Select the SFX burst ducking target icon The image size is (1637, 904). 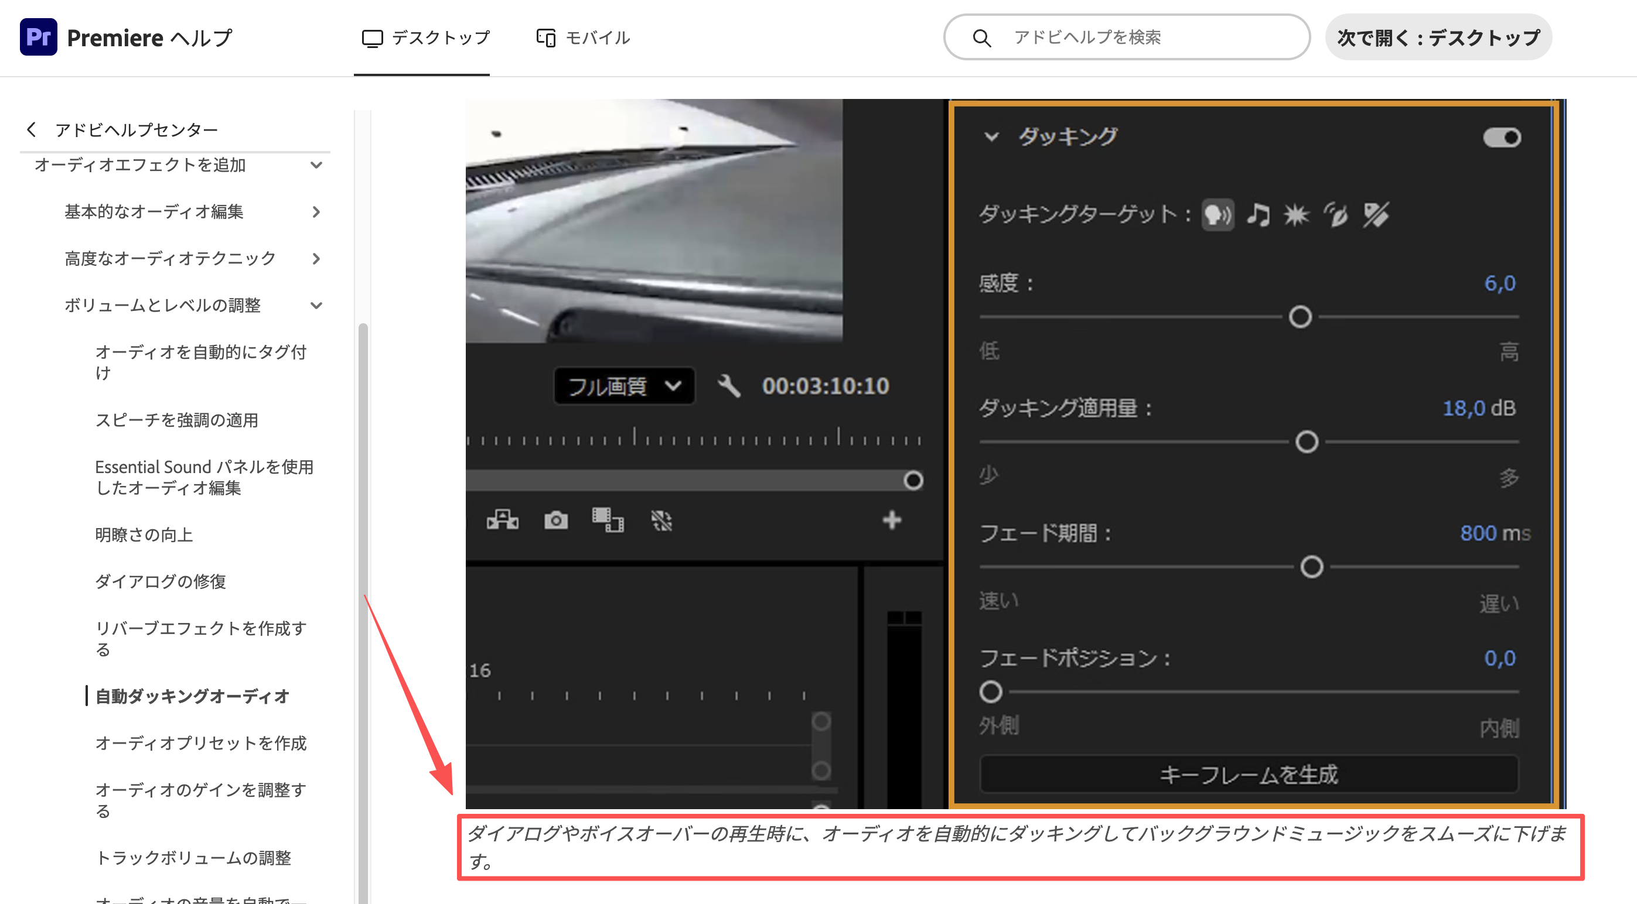pyautogui.click(x=1297, y=214)
